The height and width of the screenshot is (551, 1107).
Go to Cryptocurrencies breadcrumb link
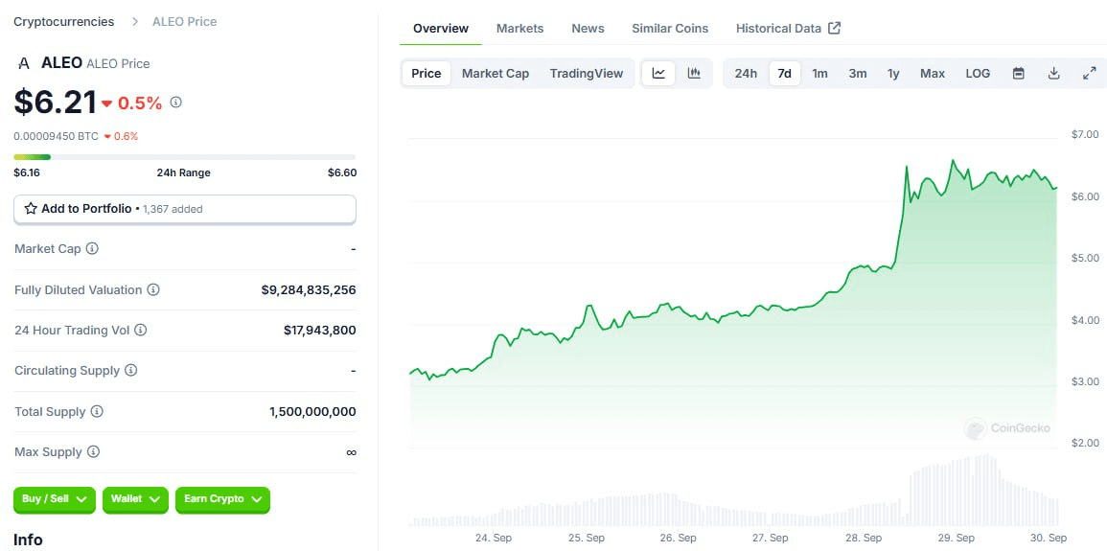pyautogui.click(x=63, y=21)
